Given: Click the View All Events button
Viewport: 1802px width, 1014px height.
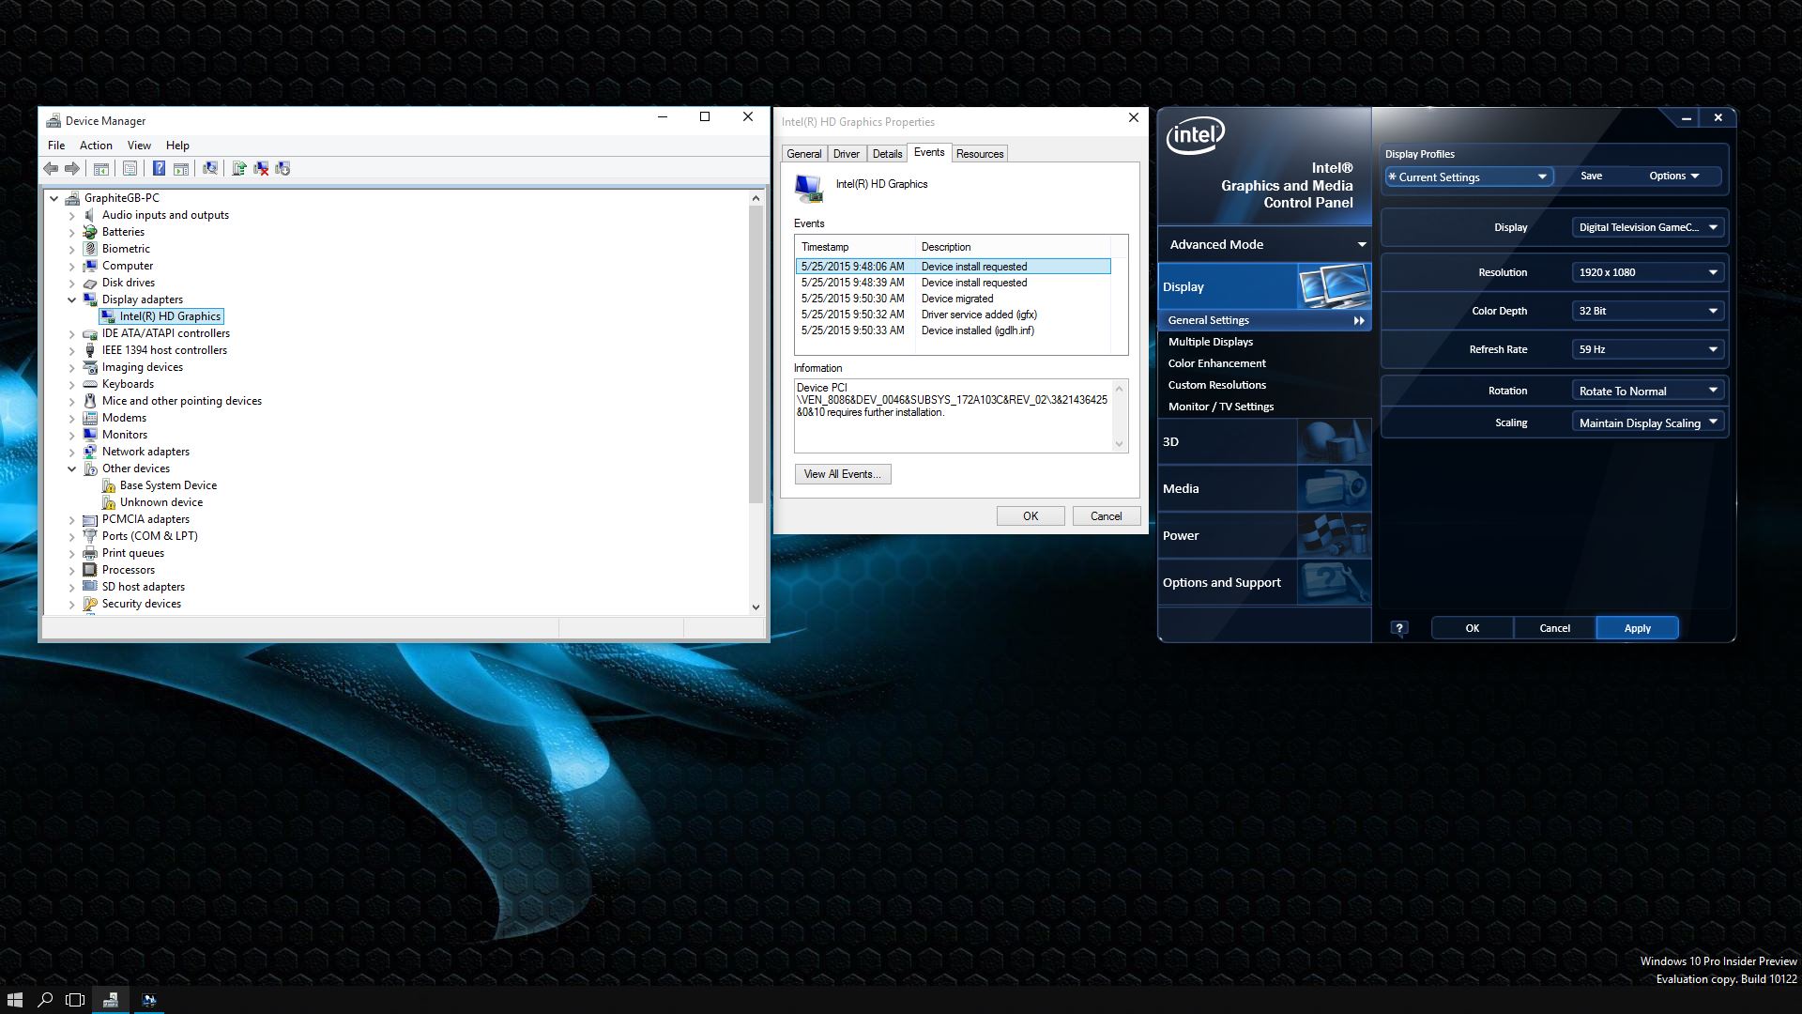Looking at the screenshot, I should click(x=842, y=474).
